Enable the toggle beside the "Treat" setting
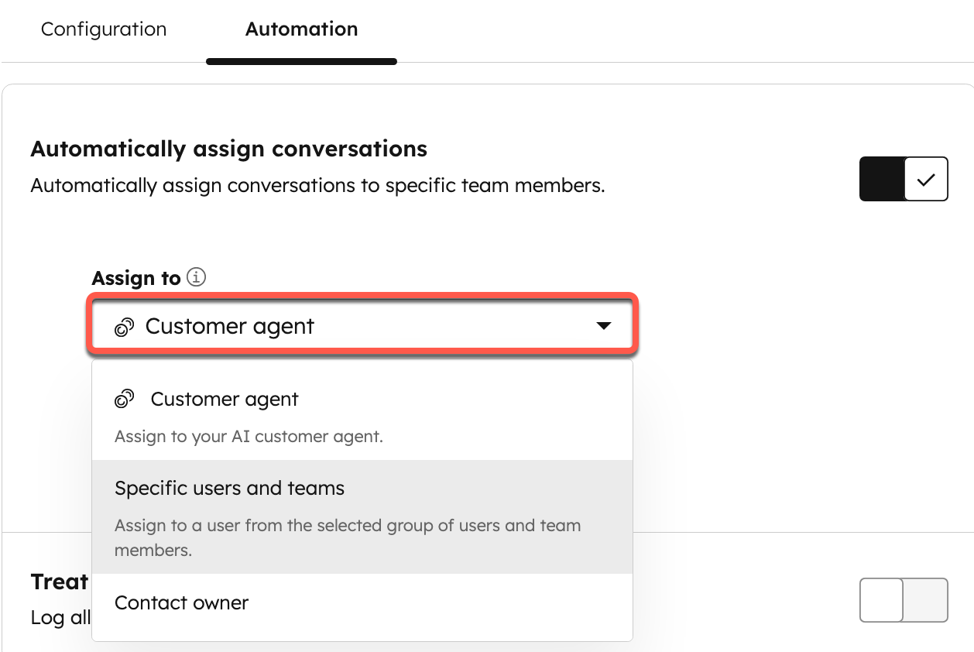The width and height of the screenshot is (974, 652). [x=903, y=600]
